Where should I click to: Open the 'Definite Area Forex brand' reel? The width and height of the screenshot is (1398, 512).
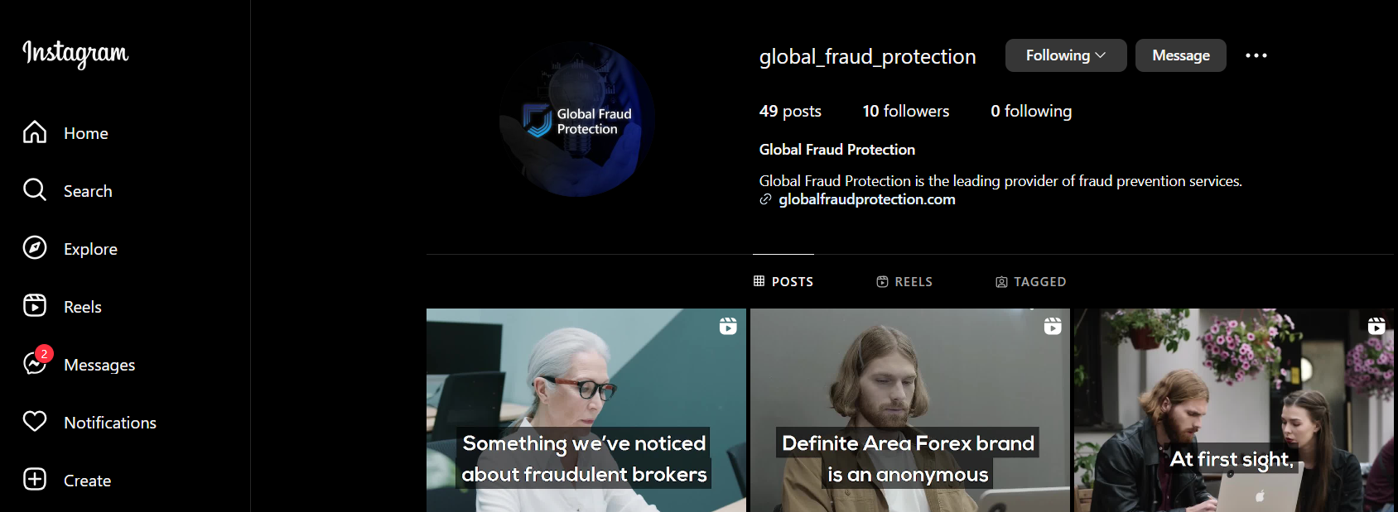point(909,410)
